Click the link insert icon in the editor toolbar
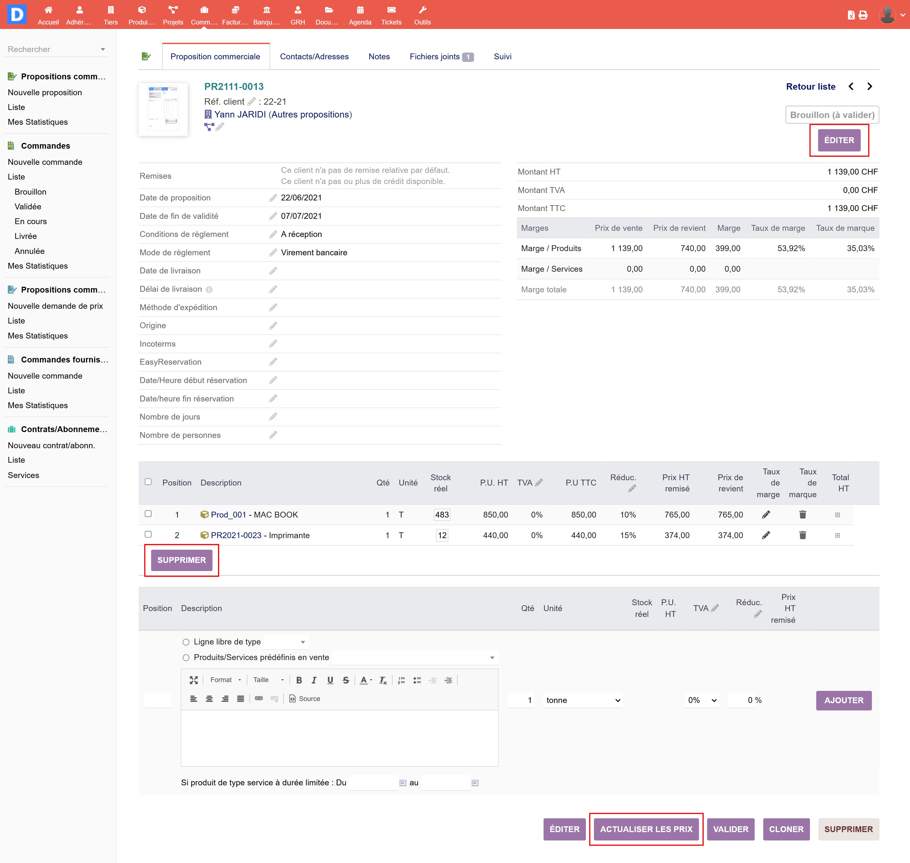 tap(259, 698)
